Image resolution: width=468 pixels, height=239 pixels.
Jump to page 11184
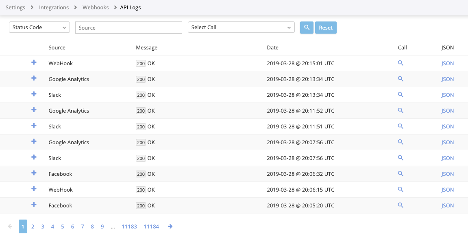[151, 226]
